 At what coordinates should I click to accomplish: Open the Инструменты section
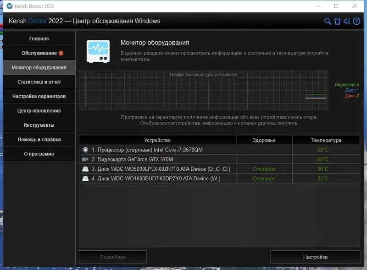click(39, 125)
